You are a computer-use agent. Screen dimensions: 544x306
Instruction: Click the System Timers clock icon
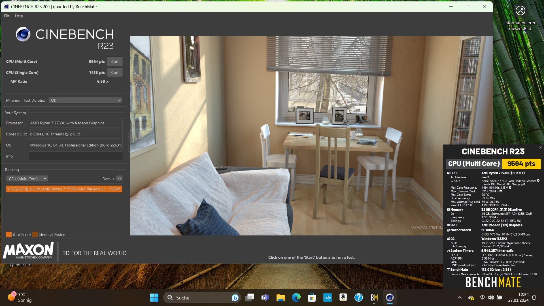(448, 251)
